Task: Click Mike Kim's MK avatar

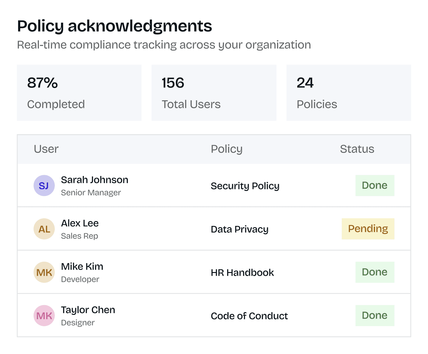Action: tap(44, 272)
